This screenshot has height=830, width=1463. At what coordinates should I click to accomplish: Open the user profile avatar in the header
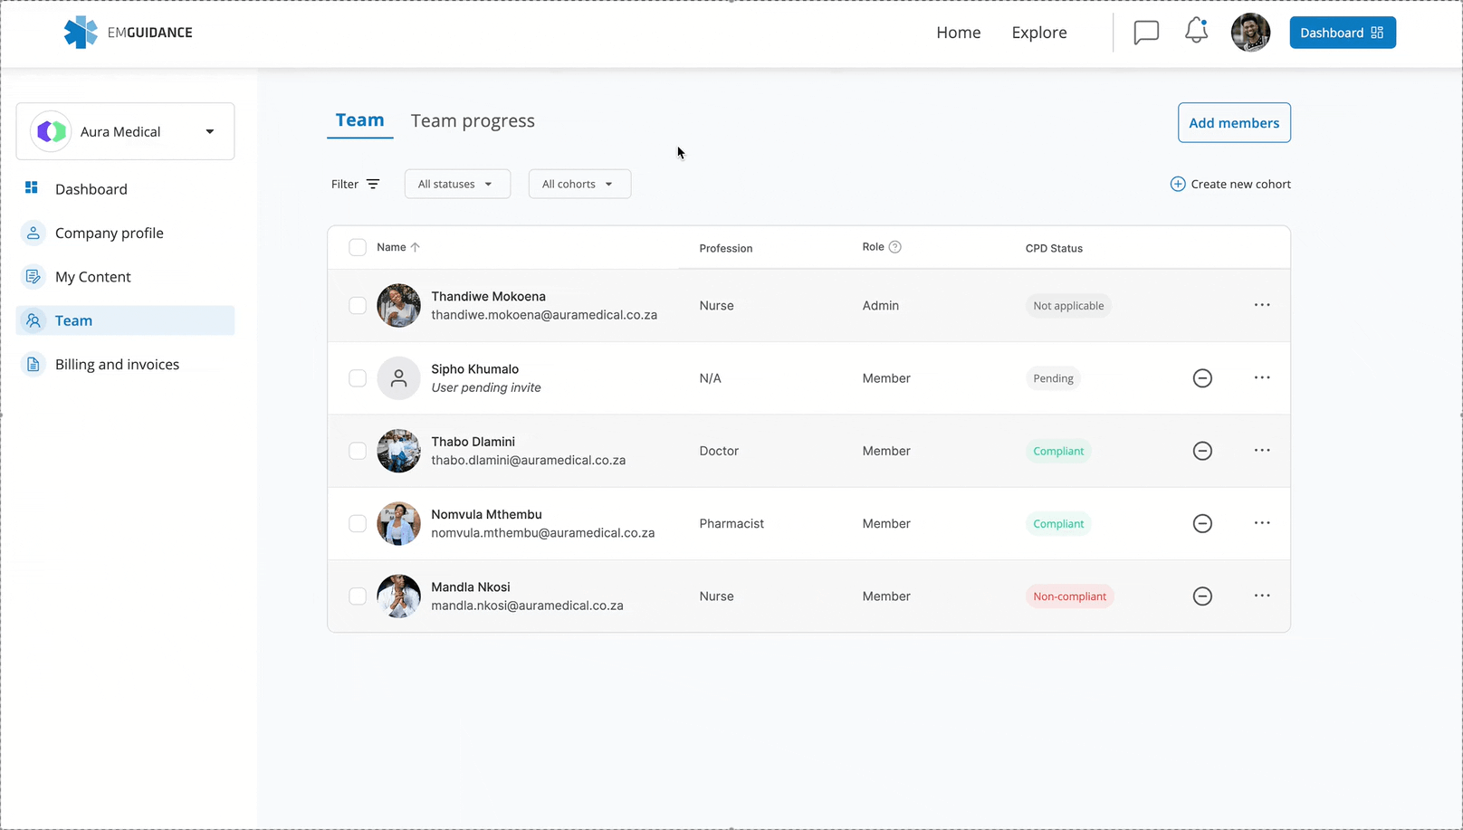pos(1250,33)
